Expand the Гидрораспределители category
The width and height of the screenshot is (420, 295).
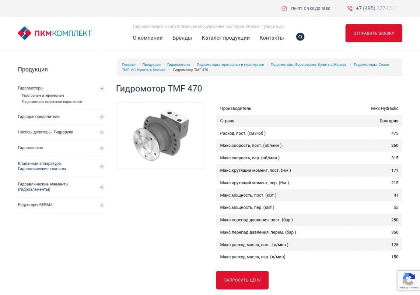102,117
